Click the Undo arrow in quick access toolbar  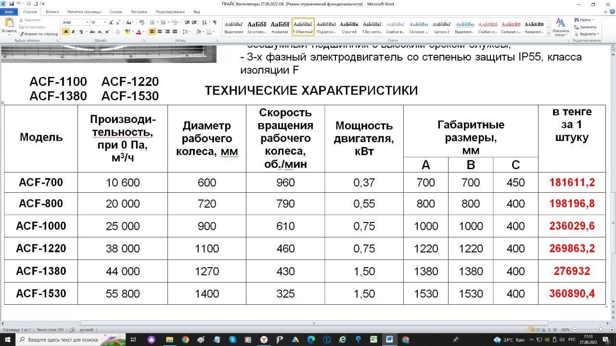tap(18, 4)
